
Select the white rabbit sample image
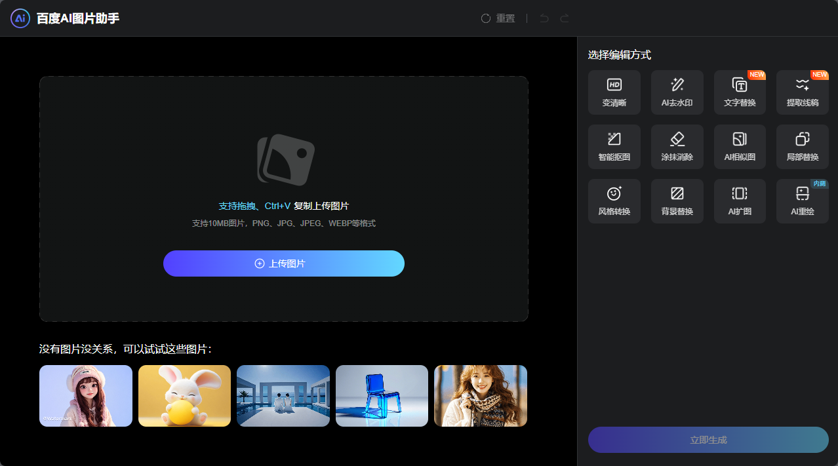tap(184, 396)
